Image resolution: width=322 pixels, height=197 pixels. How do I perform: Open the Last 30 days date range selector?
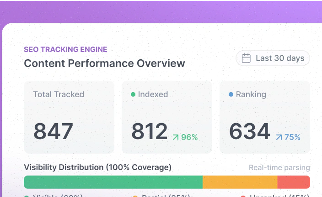273,58
